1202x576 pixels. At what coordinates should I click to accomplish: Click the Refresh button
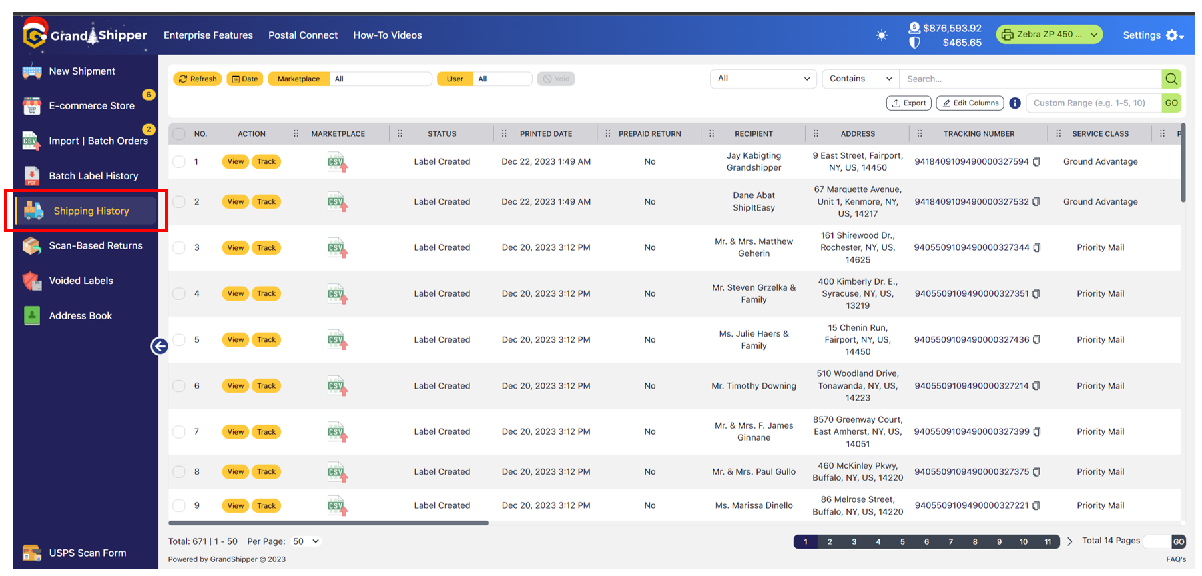coord(198,79)
